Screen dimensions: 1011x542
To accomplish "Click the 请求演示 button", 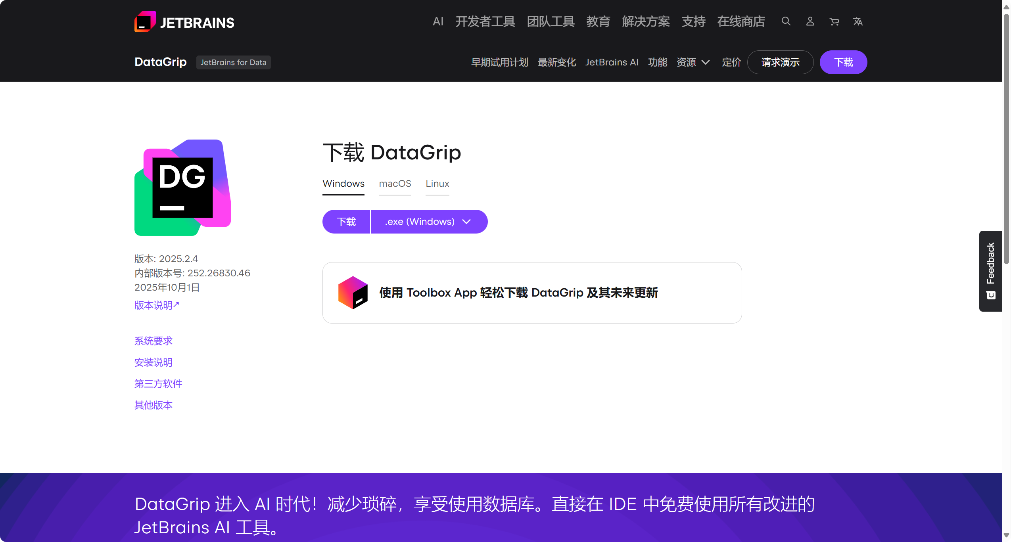I will pyautogui.click(x=780, y=62).
